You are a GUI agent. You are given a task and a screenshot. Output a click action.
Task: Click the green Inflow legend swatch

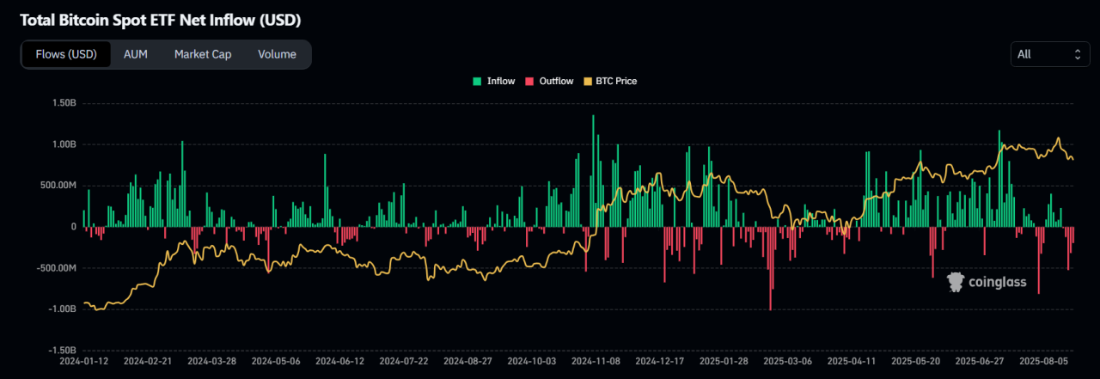click(477, 81)
